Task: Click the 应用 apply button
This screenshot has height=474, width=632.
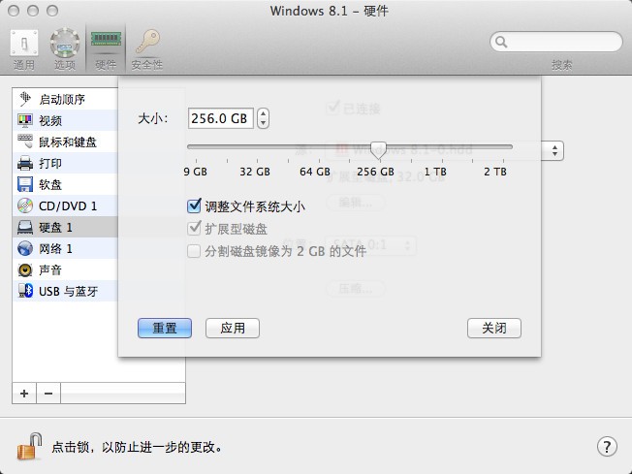Action: [x=233, y=328]
